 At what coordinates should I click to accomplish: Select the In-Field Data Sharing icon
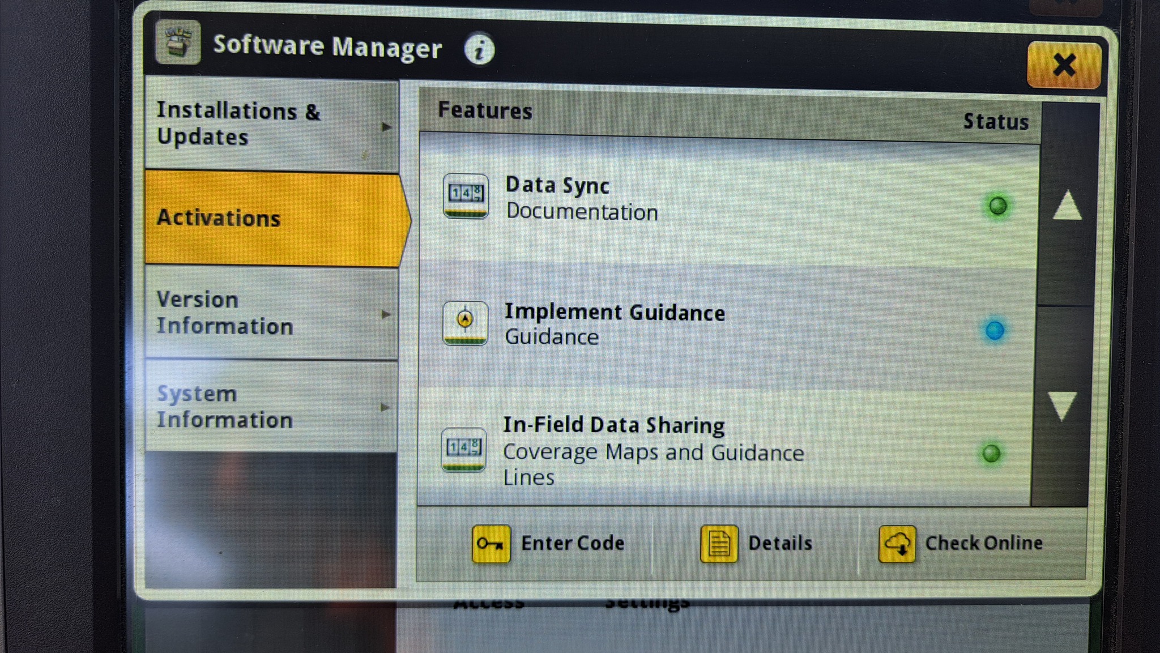coord(463,450)
